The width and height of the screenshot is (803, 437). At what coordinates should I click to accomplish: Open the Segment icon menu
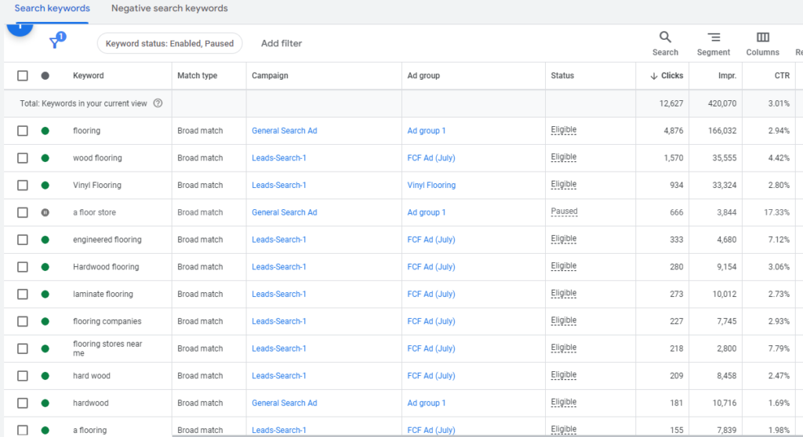[713, 38]
